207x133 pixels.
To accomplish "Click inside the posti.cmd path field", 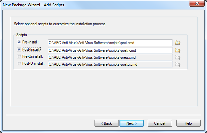I will (110, 50).
